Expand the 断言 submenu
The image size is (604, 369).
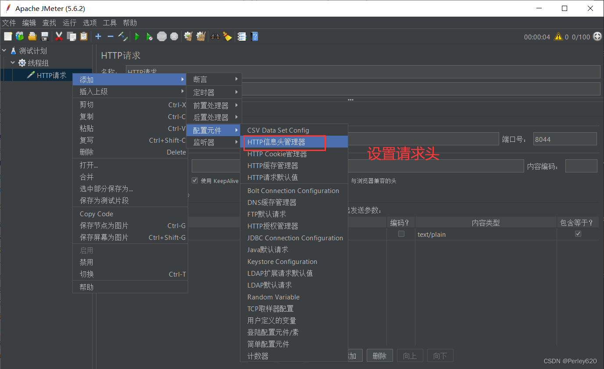(x=214, y=79)
